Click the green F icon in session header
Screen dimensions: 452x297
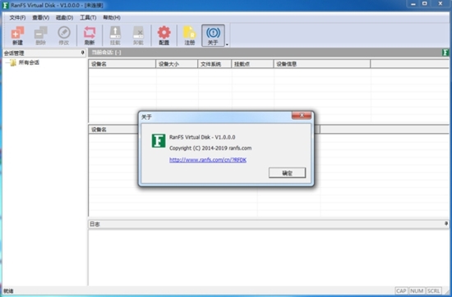point(445,53)
